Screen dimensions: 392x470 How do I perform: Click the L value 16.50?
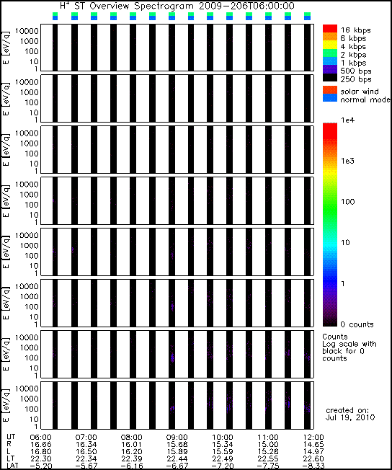[86, 452]
